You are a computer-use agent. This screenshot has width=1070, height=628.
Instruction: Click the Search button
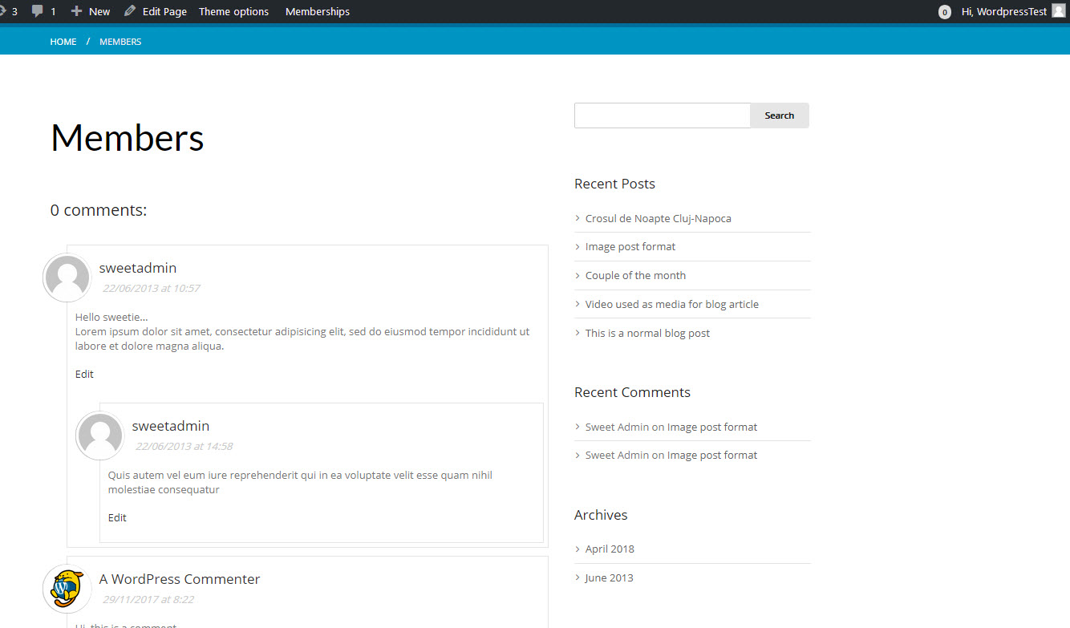point(779,115)
